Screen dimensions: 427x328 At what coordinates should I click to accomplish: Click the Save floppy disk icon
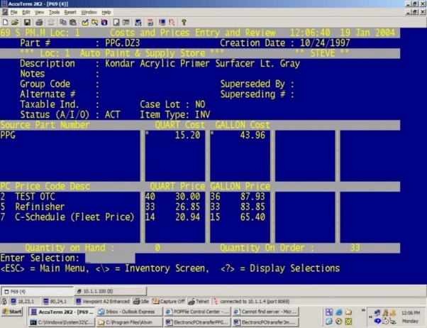coord(27,22)
